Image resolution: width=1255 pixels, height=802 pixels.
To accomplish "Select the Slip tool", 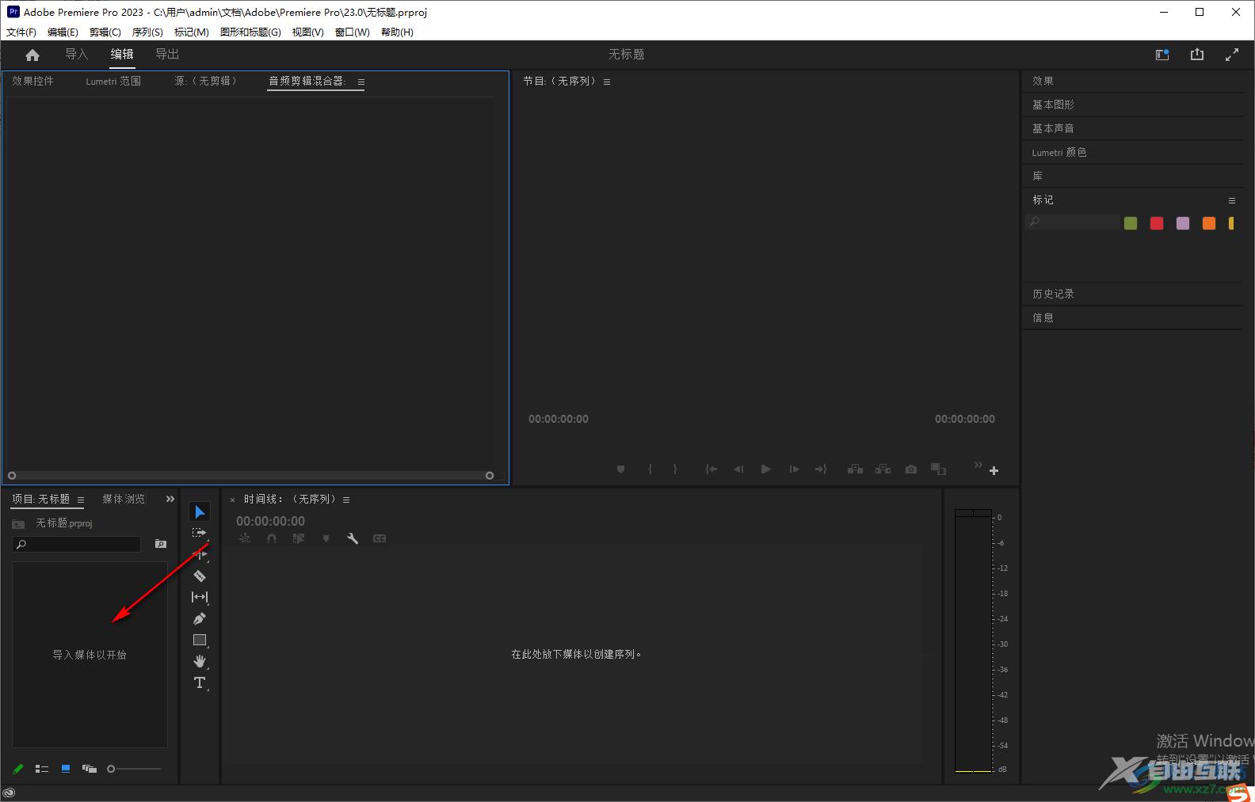I will (x=200, y=597).
